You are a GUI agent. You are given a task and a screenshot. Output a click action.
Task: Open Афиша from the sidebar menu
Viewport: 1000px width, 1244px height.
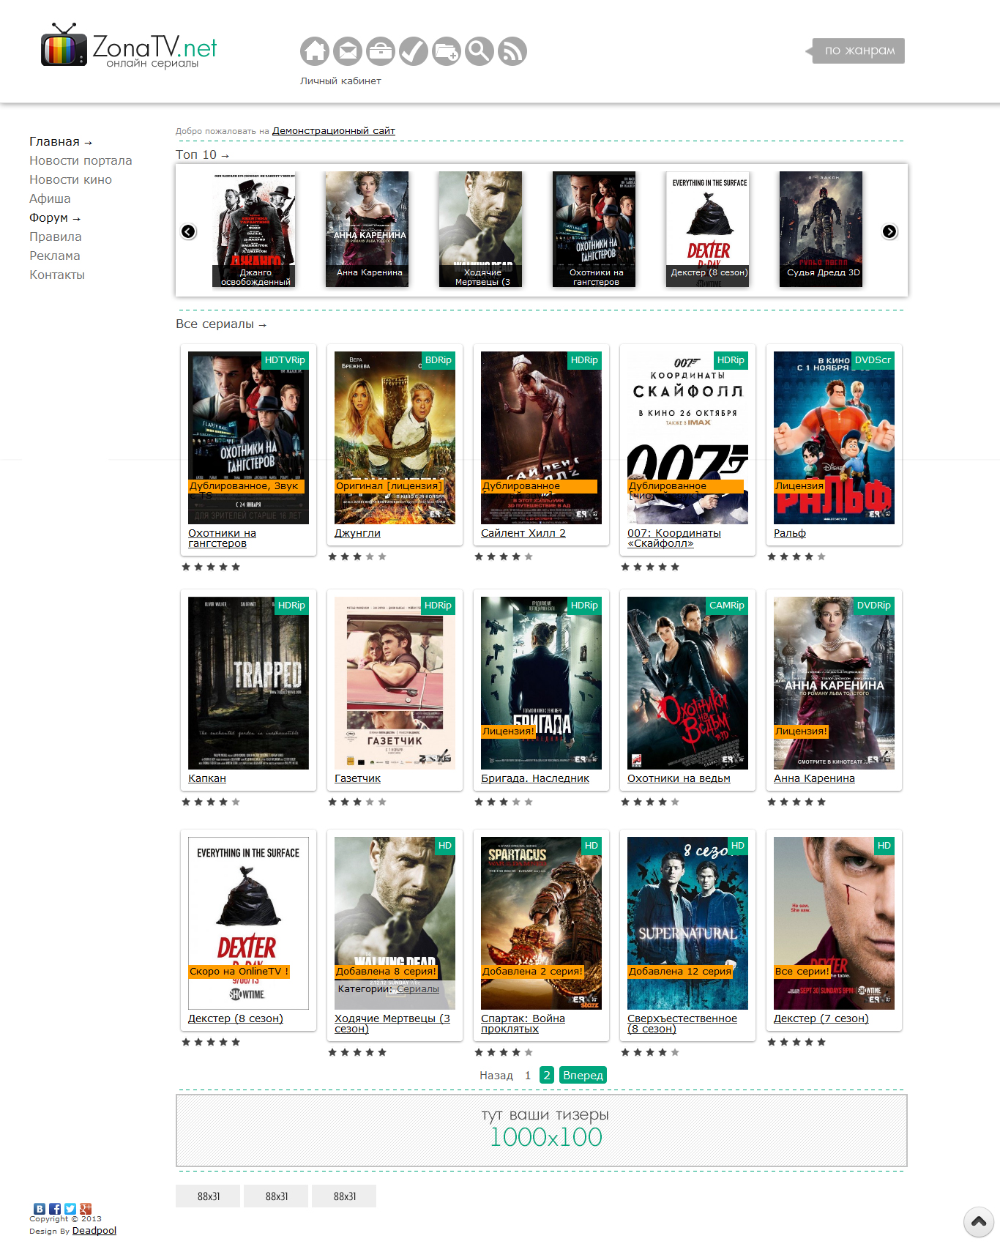[x=50, y=199]
